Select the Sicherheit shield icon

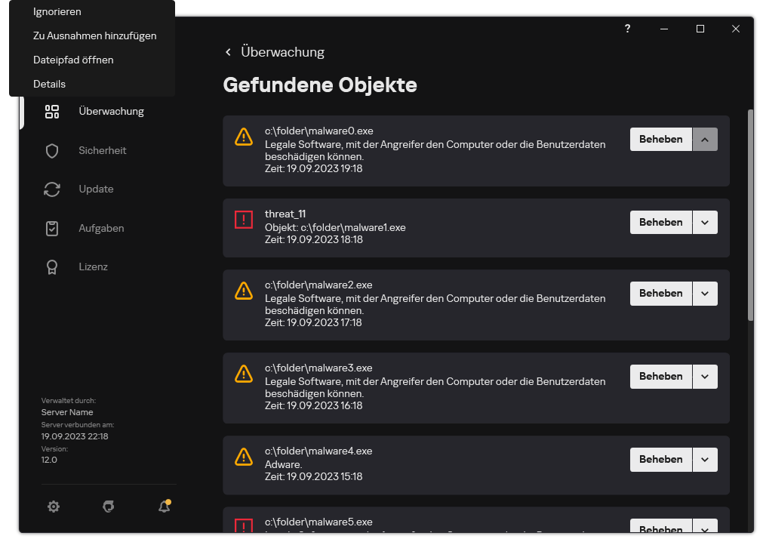pos(51,150)
